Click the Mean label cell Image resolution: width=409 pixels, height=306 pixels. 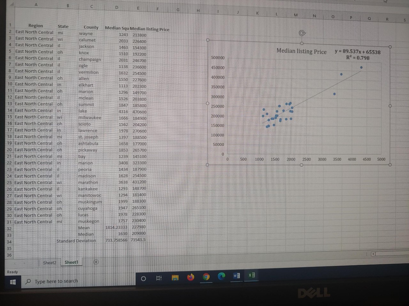tap(84, 228)
